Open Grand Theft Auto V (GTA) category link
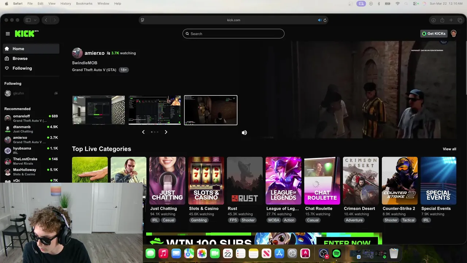467x263 pixels. pos(94,70)
